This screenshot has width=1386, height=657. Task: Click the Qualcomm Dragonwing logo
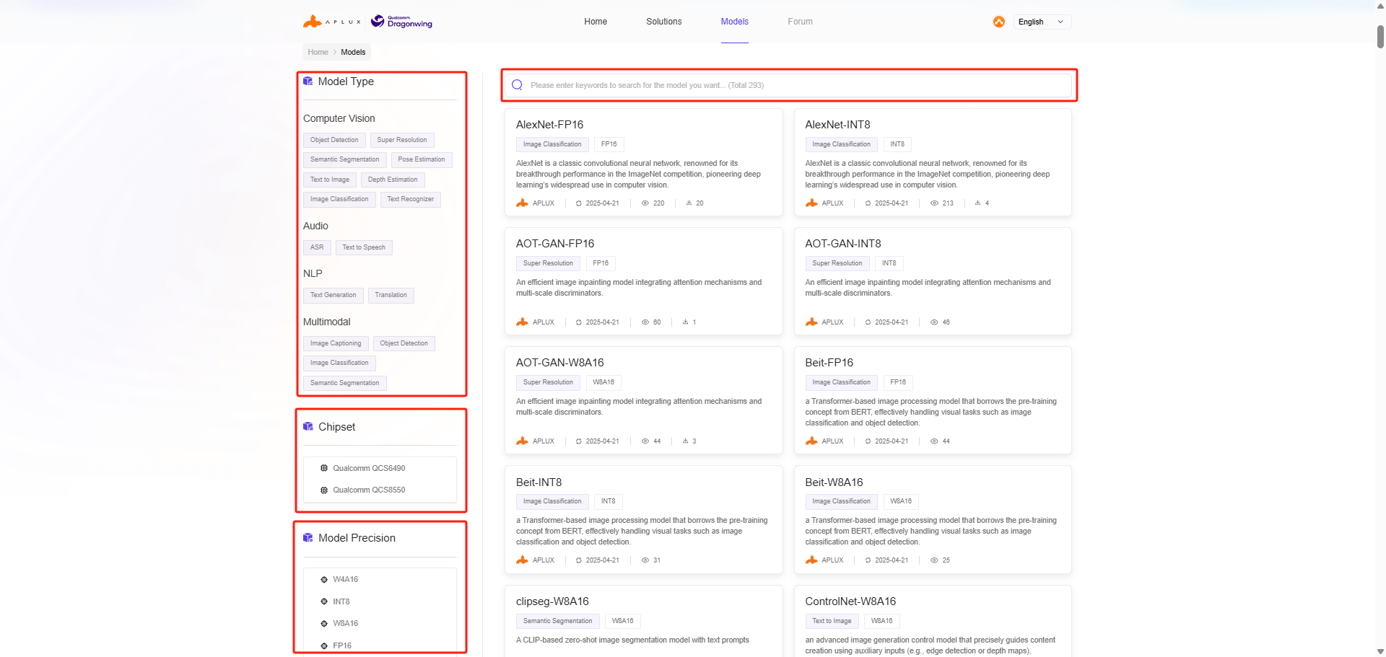click(x=402, y=22)
